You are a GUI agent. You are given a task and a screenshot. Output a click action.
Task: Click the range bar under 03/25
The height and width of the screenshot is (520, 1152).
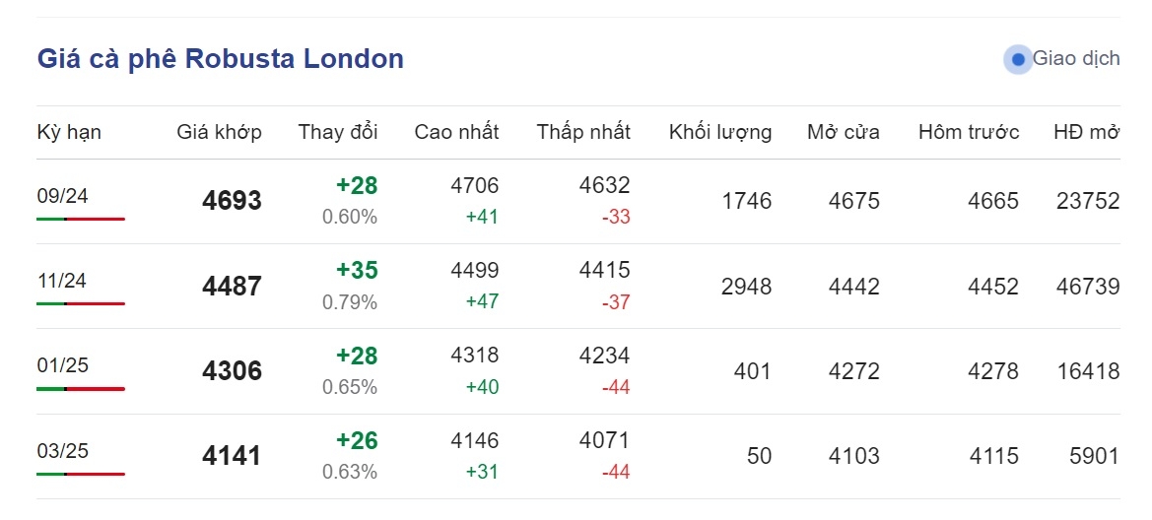coord(81,474)
